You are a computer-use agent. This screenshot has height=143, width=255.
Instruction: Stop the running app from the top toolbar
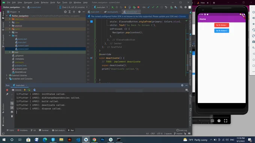[138, 7]
